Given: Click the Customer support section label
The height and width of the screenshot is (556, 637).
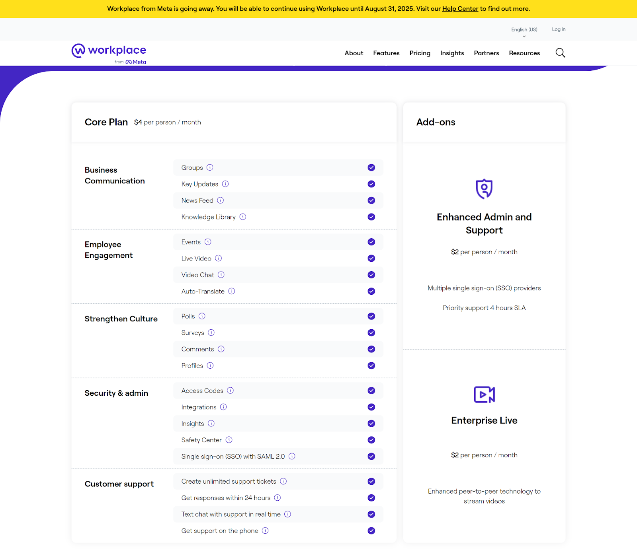Looking at the screenshot, I should pyautogui.click(x=119, y=484).
